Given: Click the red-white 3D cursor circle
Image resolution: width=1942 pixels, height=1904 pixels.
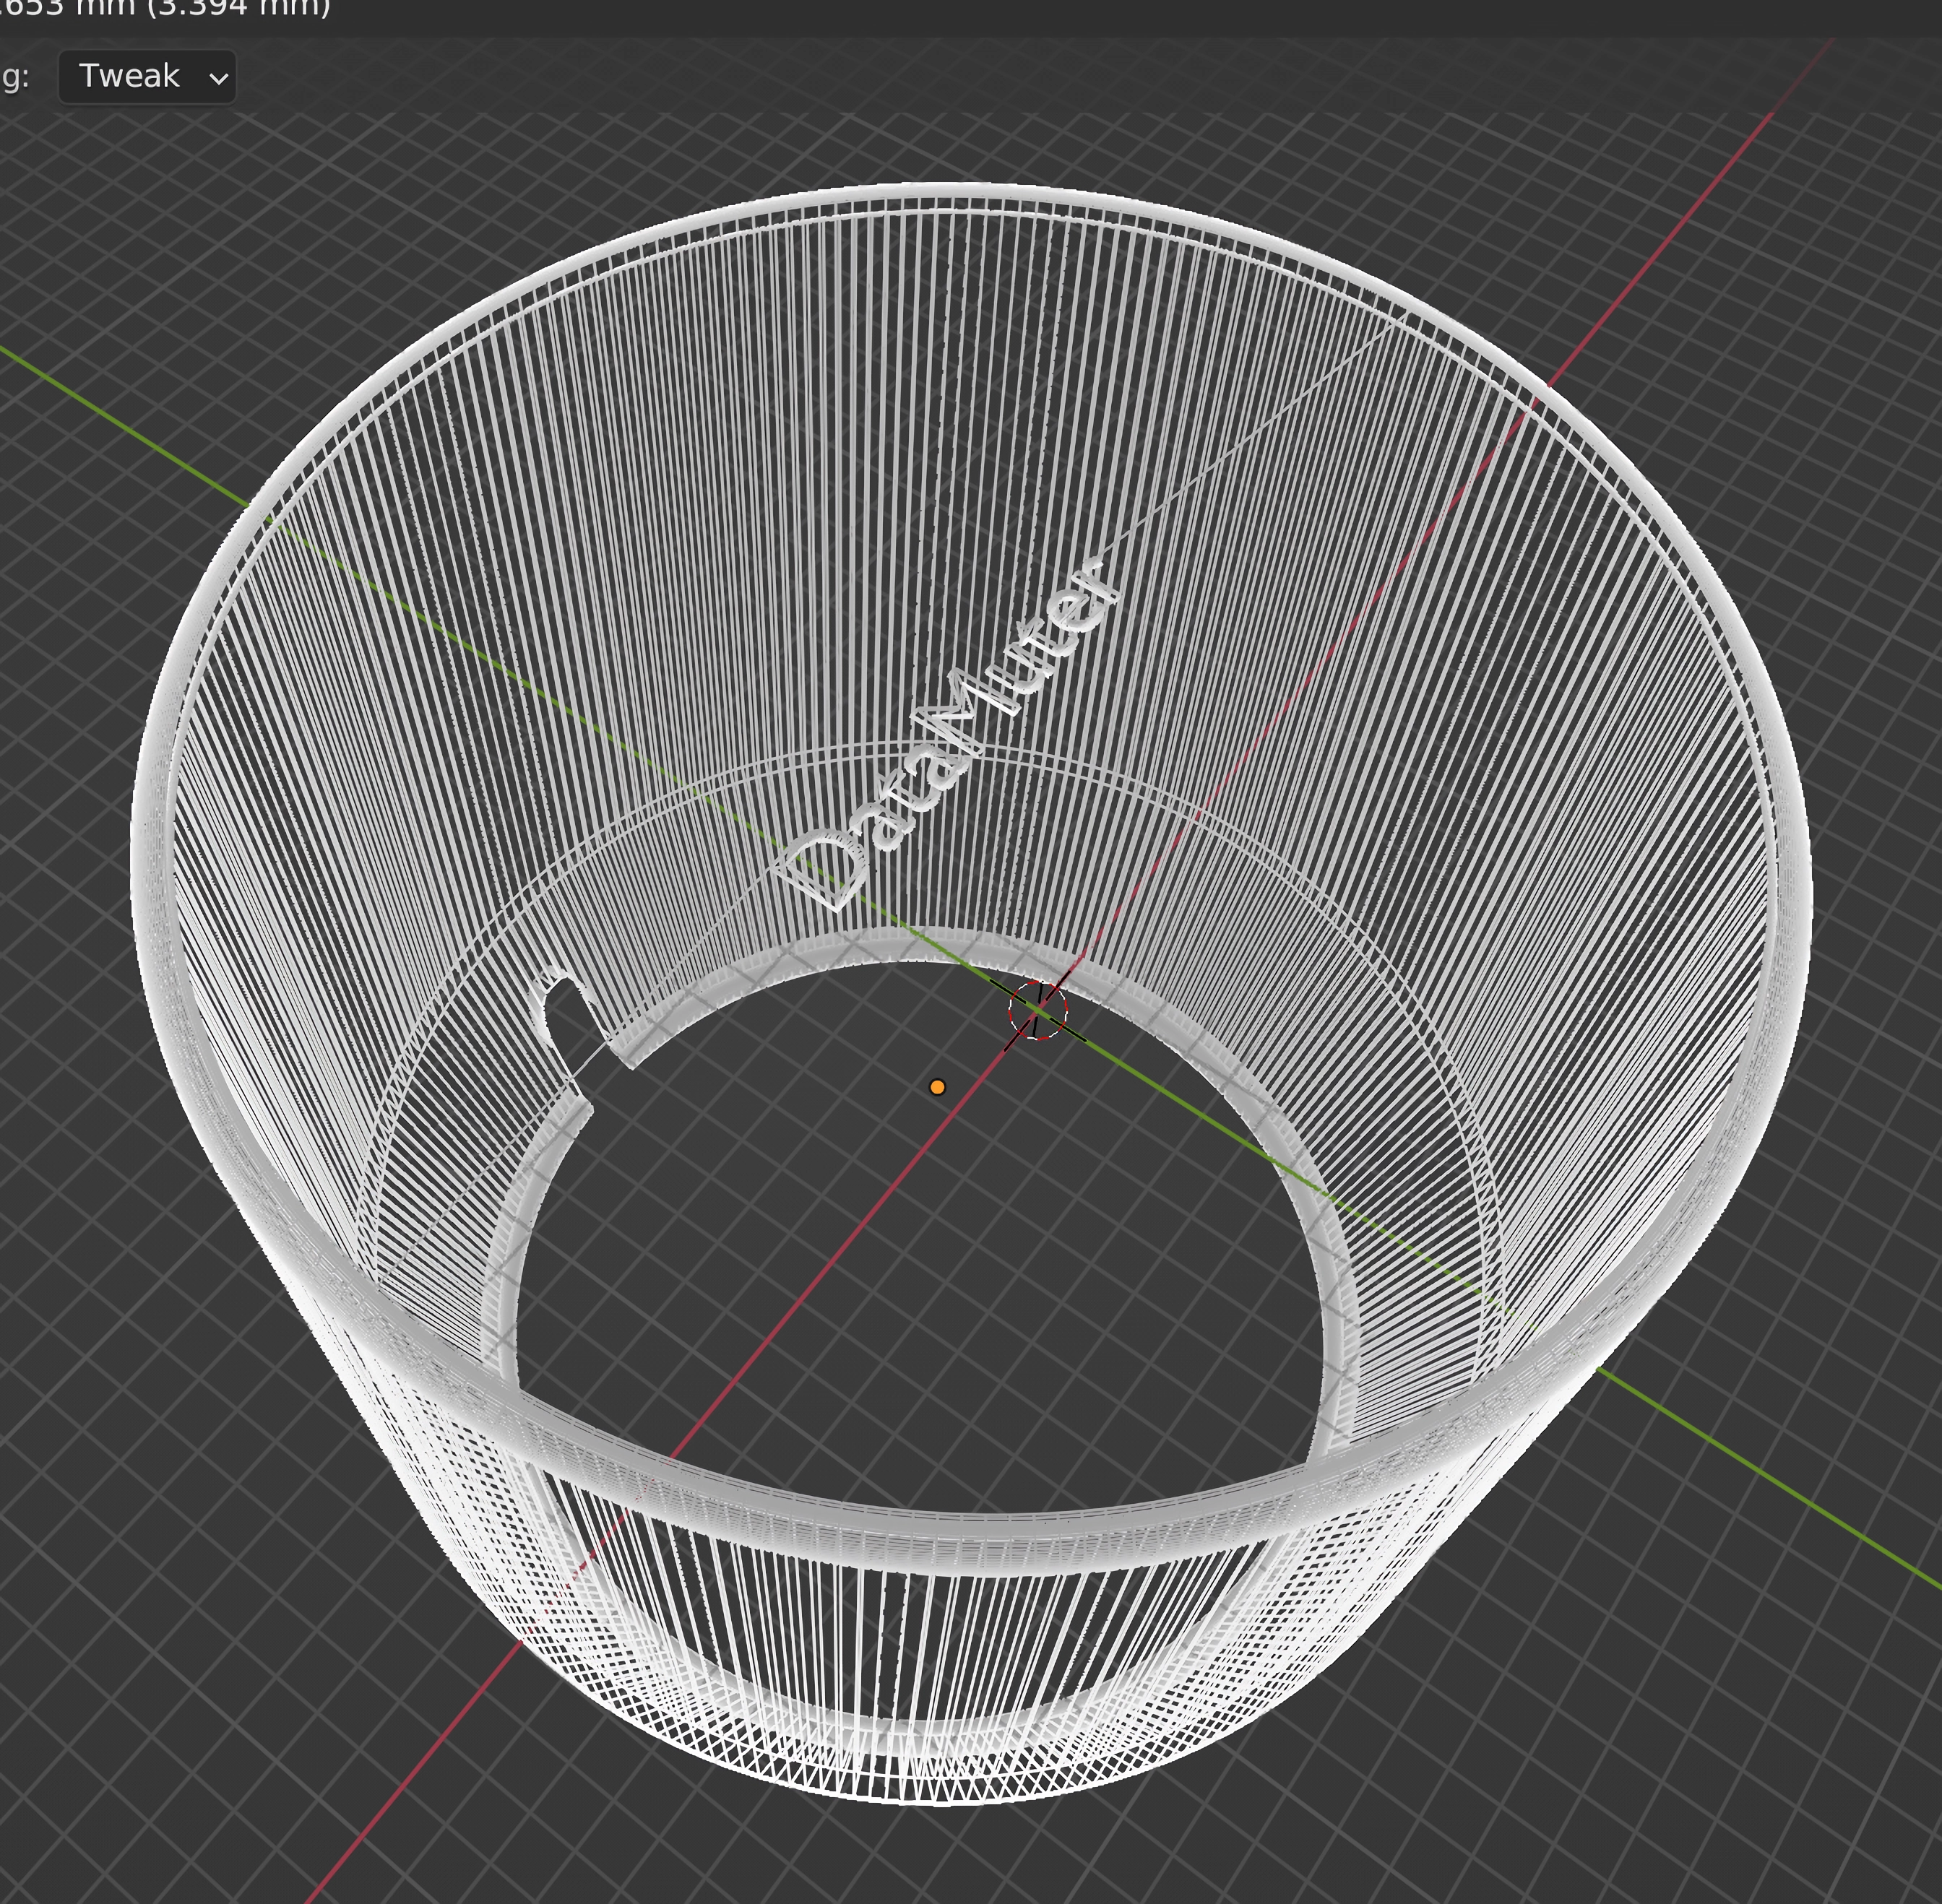Looking at the screenshot, I should point(1038,1010).
